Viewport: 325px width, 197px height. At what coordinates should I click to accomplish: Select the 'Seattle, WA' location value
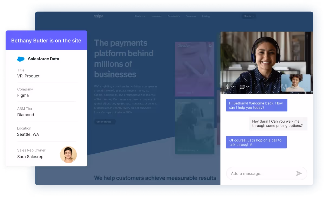28,134
